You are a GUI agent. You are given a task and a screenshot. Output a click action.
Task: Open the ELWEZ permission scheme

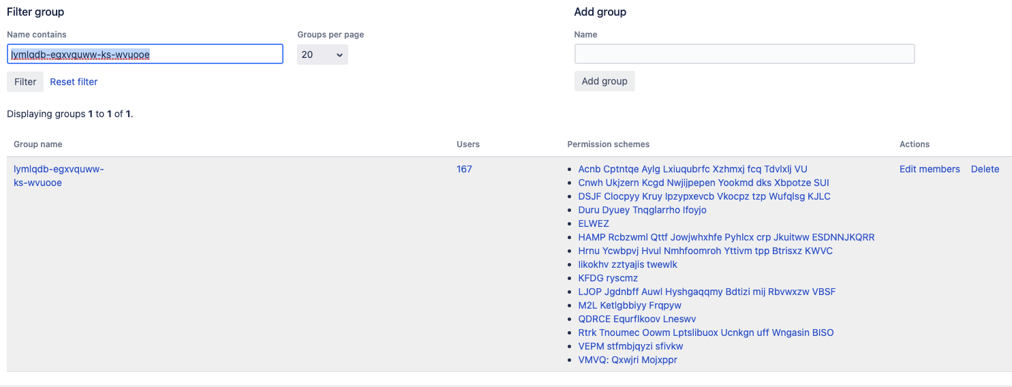(594, 223)
